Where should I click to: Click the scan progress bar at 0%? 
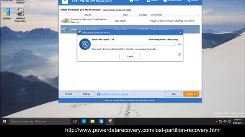click(134, 45)
